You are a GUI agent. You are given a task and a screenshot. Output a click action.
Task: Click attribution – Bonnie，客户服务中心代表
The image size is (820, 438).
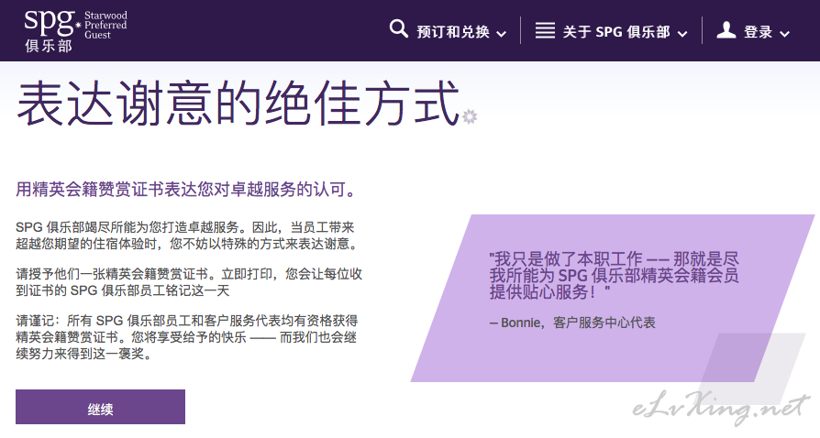[x=572, y=323]
